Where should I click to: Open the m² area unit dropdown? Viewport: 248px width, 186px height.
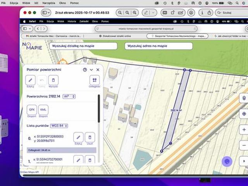coord(69,96)
